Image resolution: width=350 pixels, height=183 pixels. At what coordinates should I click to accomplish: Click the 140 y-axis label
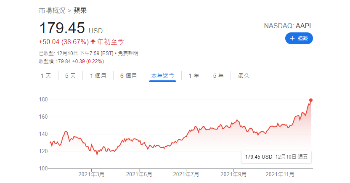(43, 134)
